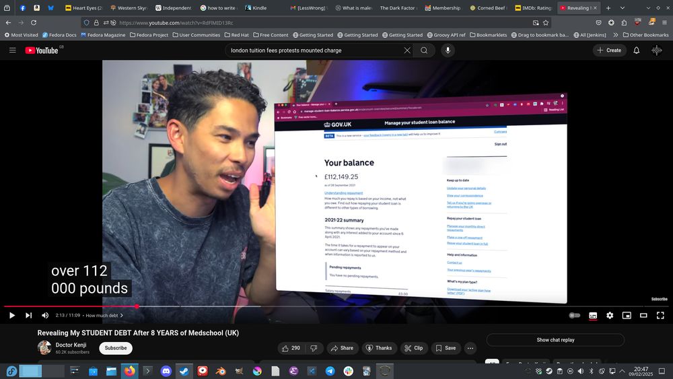The width and height of the screenshot is (673, 379).
Task: Go to the YouTube home logo
Action: tap(41, 50)
